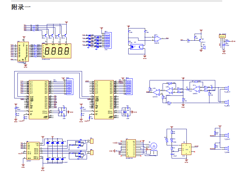This screenshot has width=242, height=184.
Task: Click the 附录一 heading text
Action: [x=21, y=7]
